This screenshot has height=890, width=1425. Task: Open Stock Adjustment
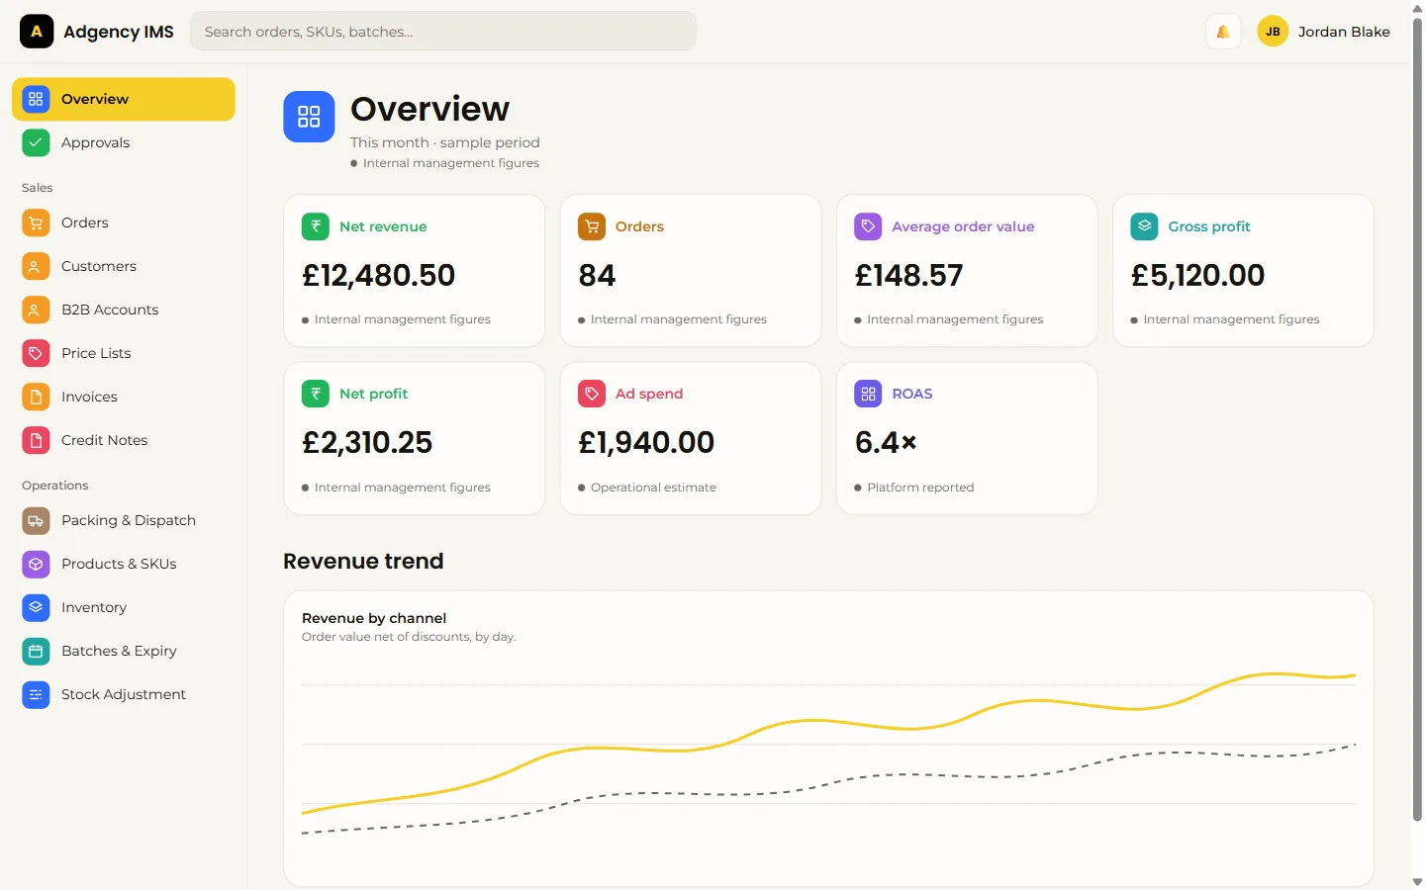pos(124,695)
